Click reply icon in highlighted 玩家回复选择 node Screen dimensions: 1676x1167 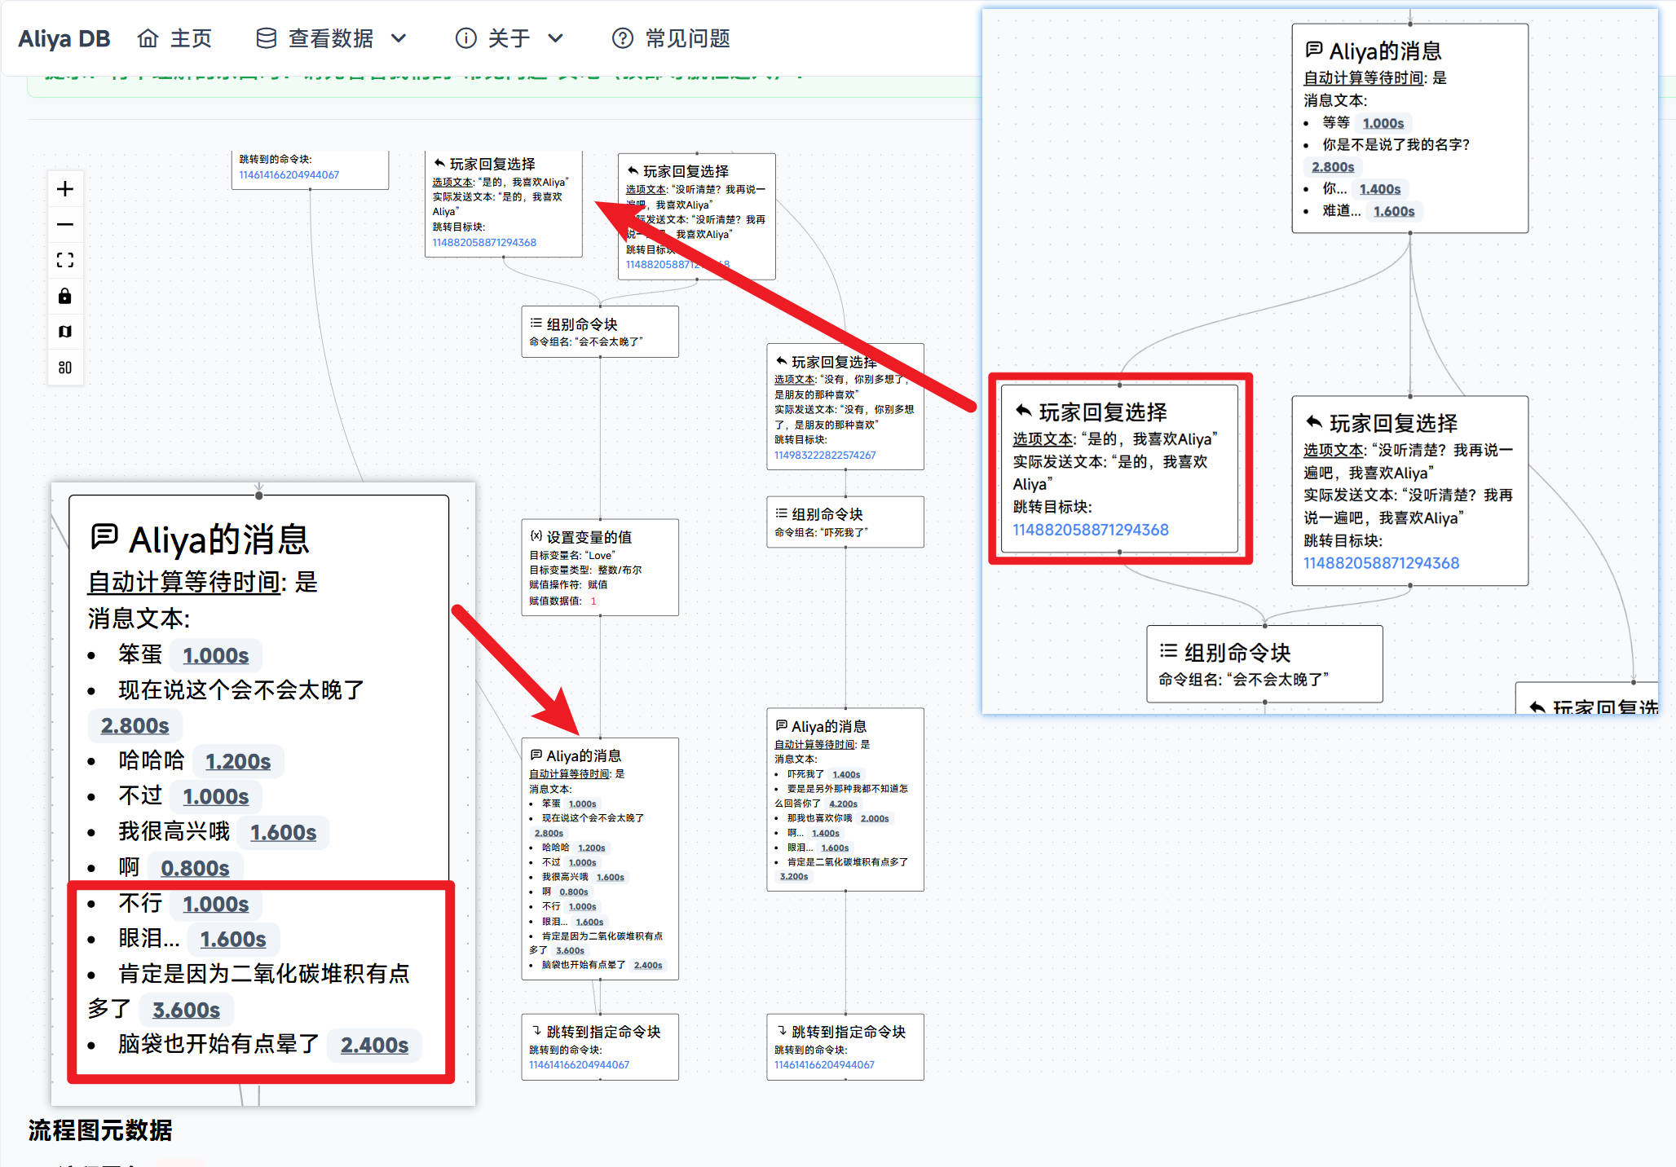[1023, 412]
